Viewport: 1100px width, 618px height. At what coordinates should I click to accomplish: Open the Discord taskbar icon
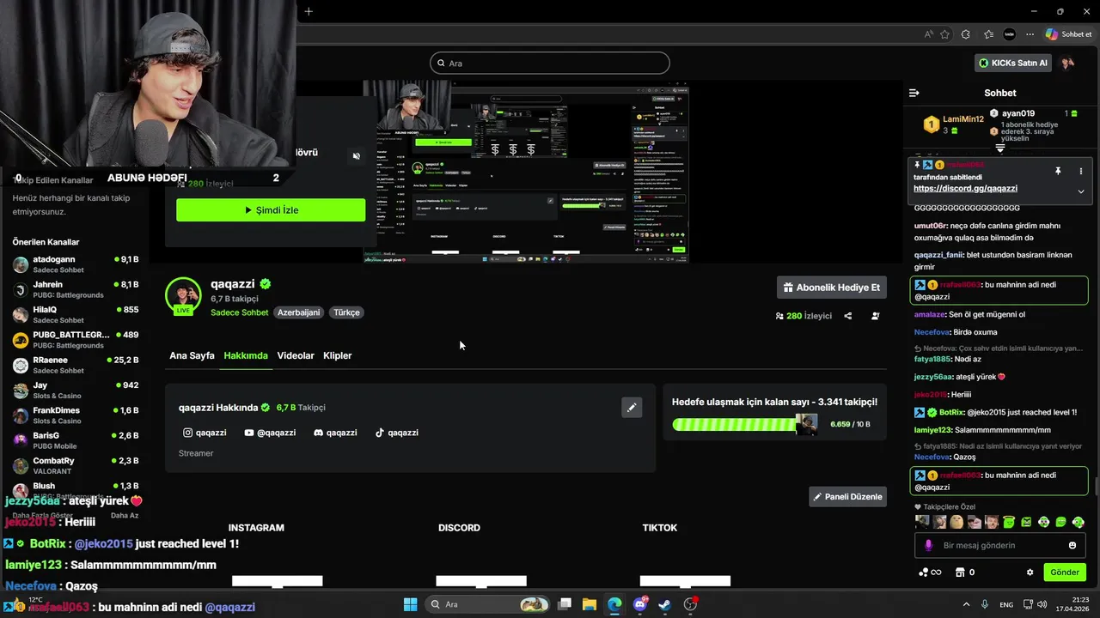(640, 604)
